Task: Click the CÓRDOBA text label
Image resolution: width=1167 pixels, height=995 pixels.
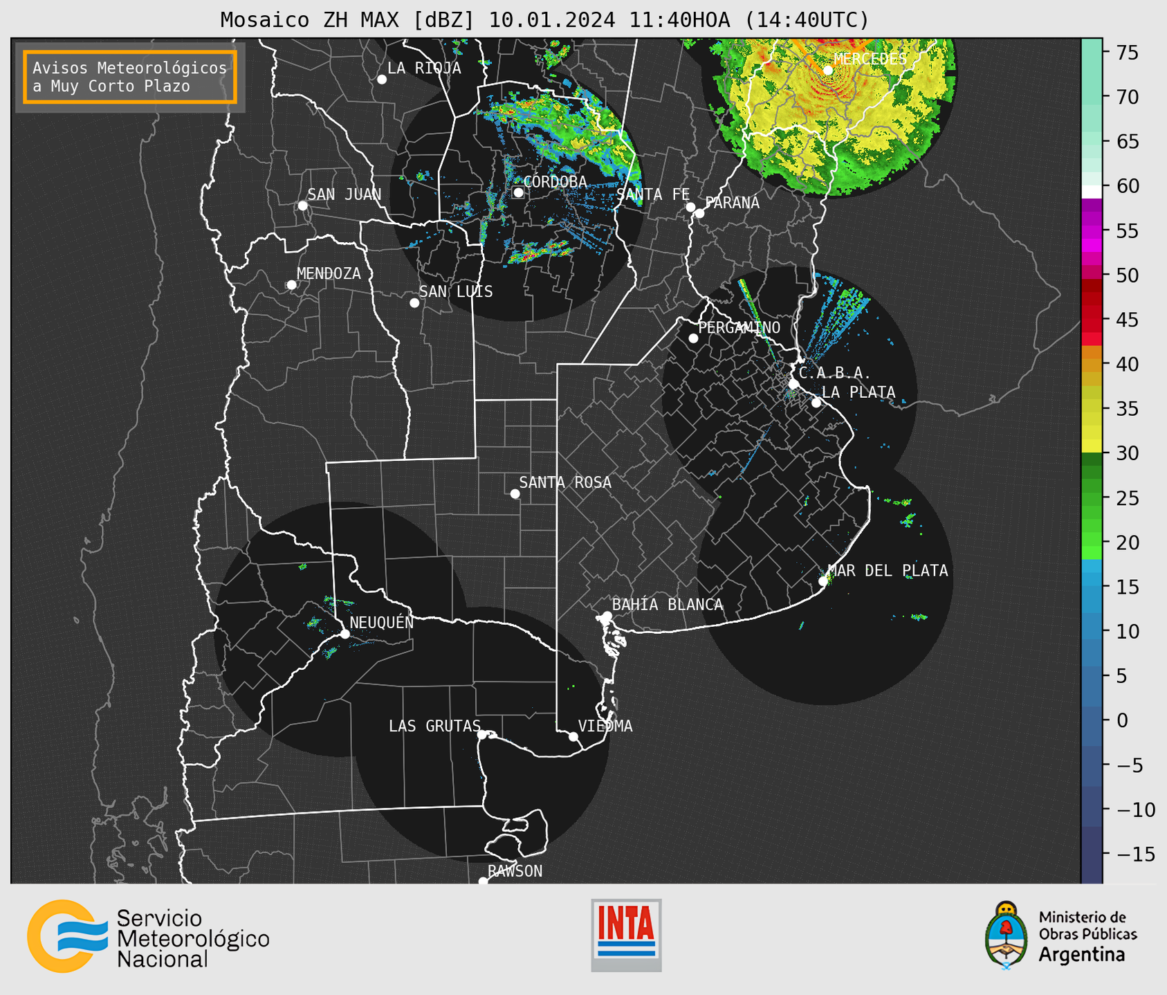Action: 555,182
